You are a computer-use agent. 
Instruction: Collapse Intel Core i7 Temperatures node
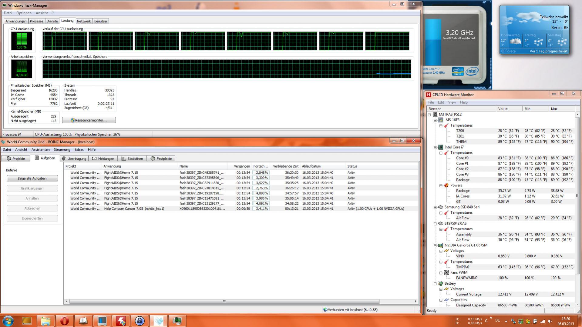[441, 153]
